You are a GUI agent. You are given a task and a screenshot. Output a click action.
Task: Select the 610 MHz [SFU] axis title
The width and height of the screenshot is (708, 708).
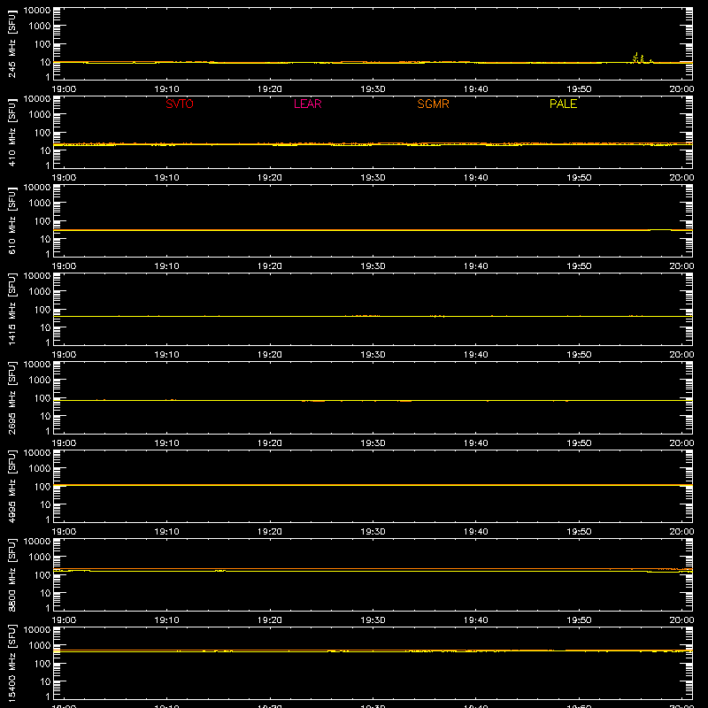(12, 220)
